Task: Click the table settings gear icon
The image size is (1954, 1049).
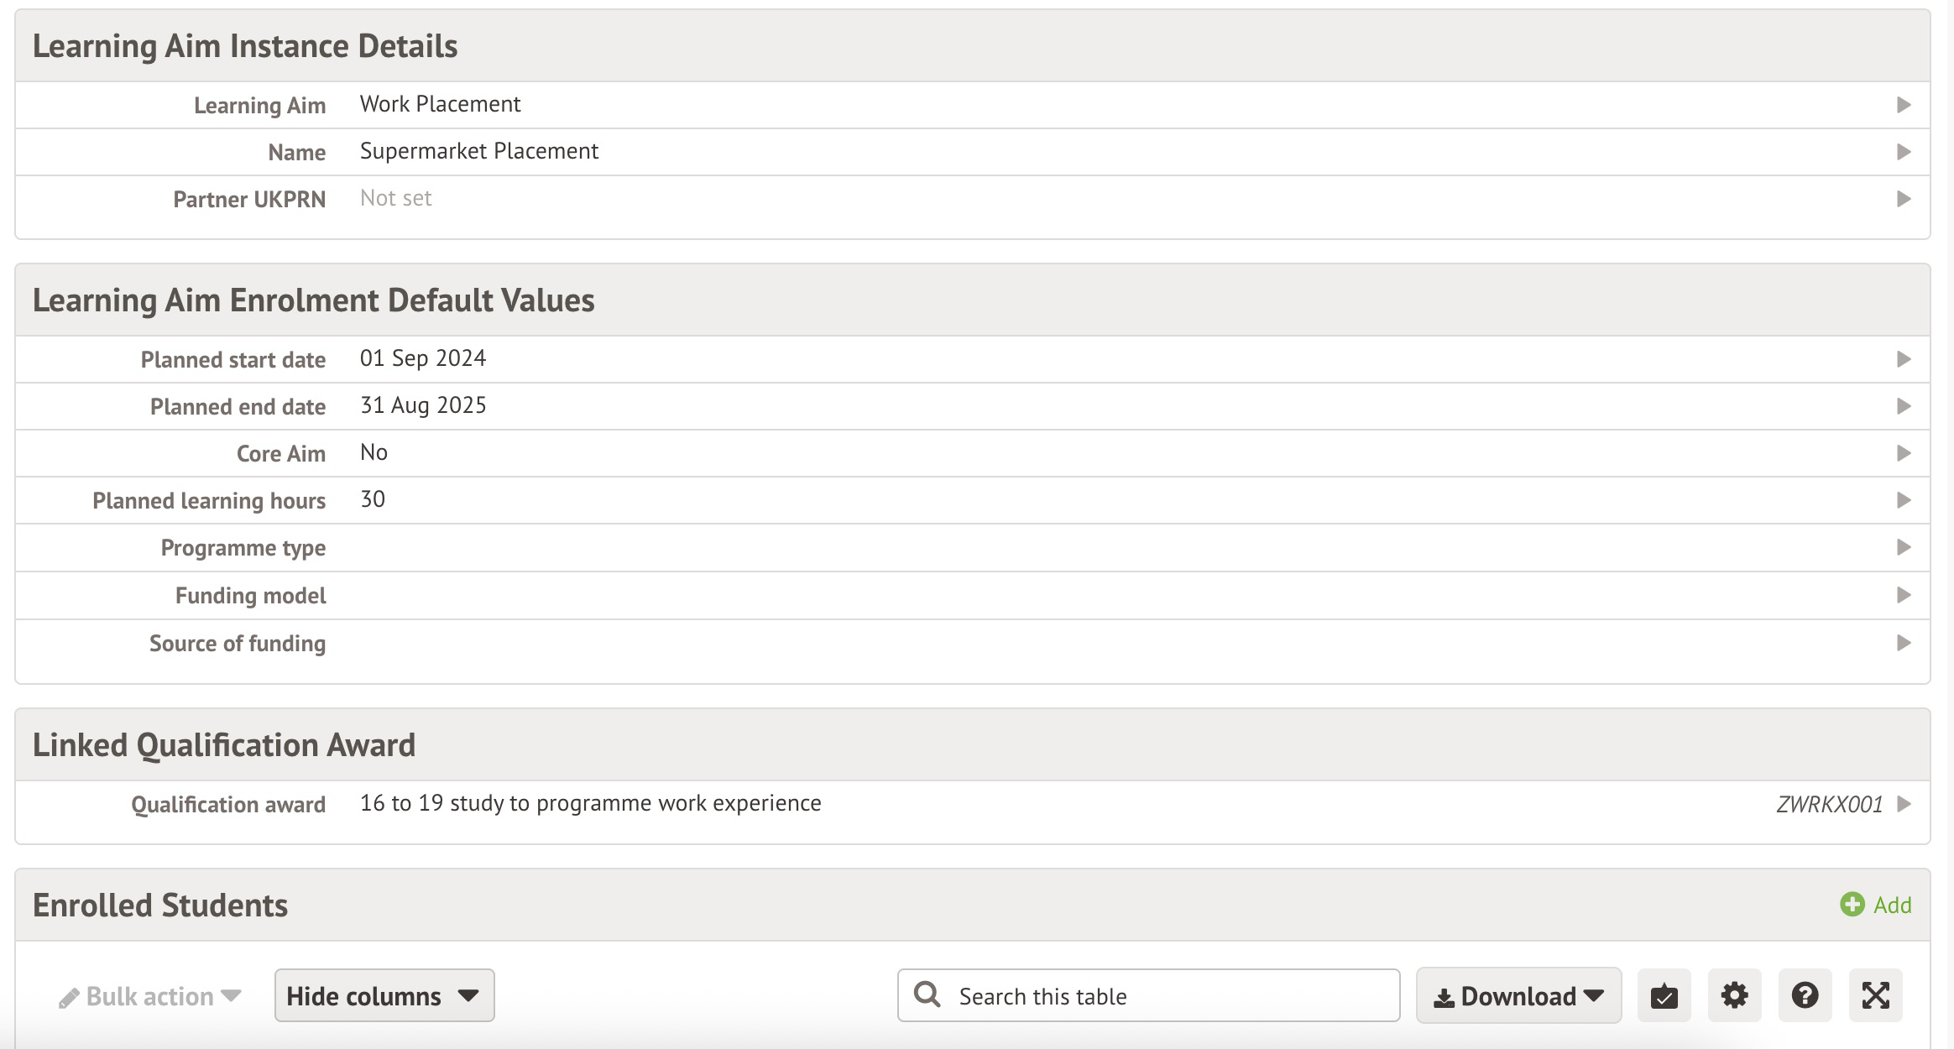Action: pos(1734,996)
